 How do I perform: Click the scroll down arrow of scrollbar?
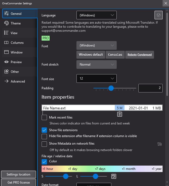tap(167, 182)
